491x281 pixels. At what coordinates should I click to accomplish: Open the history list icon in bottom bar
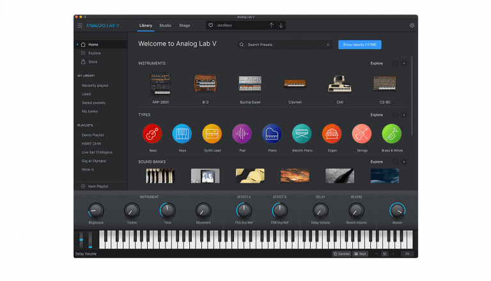(384, 254)
